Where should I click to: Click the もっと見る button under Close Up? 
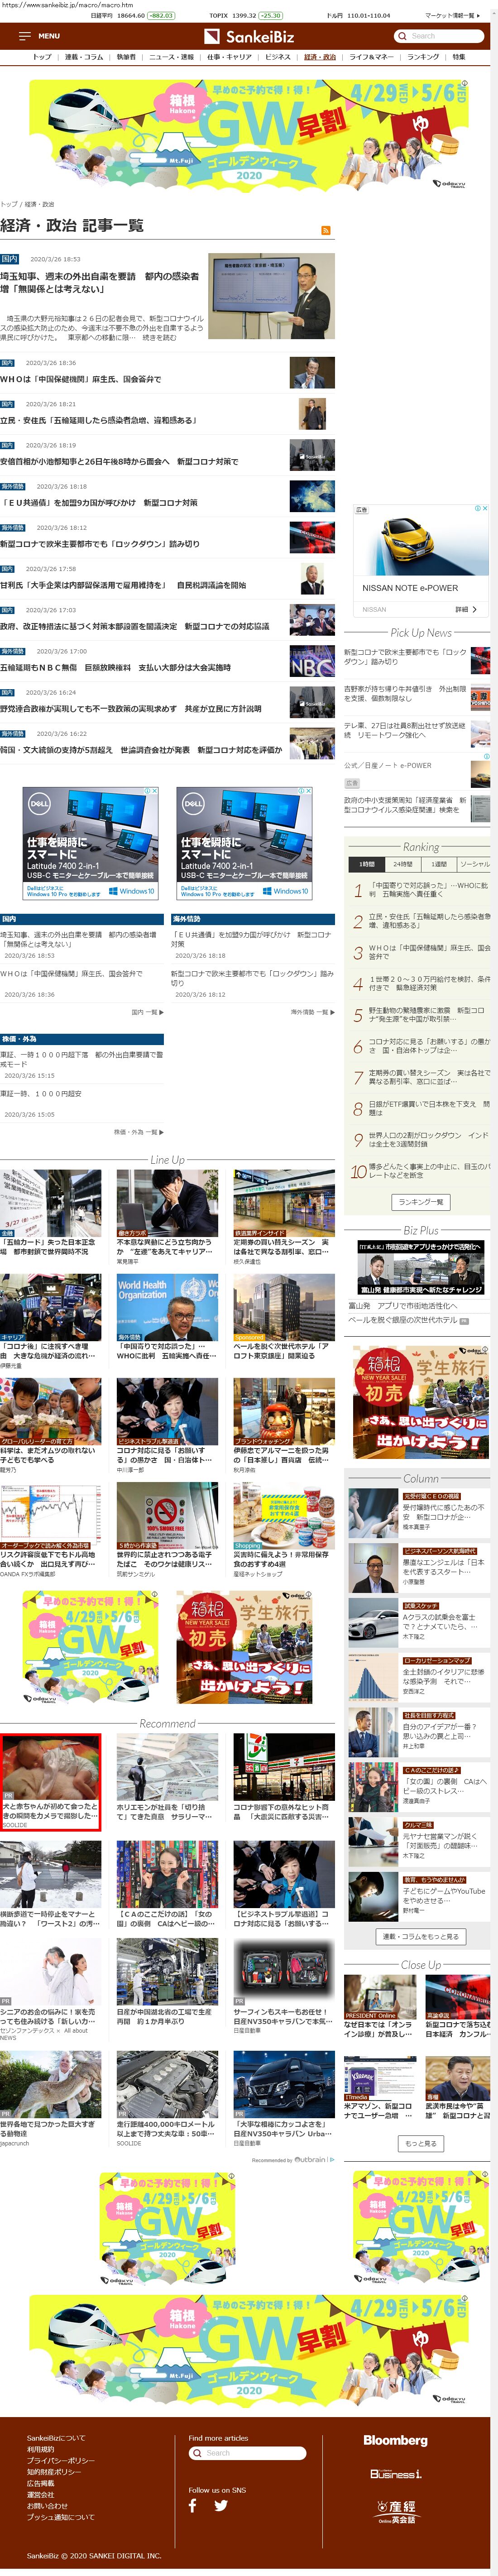point(420,2144)
